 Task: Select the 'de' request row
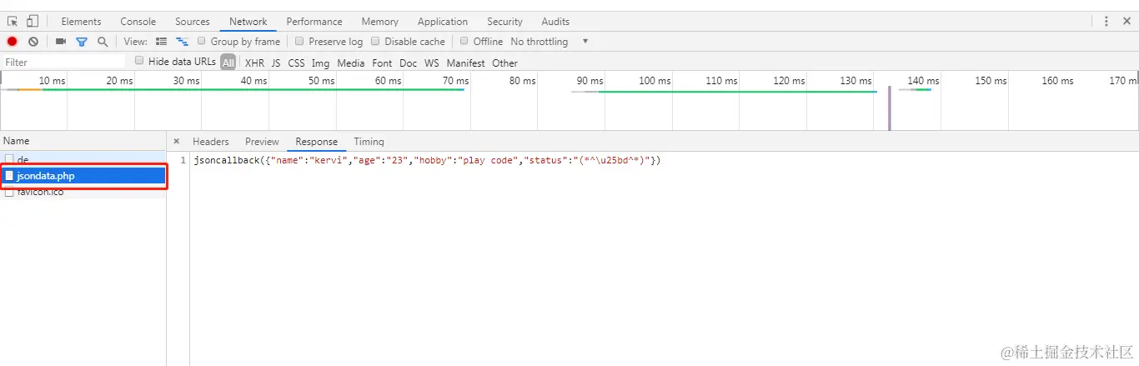[83, 158]
